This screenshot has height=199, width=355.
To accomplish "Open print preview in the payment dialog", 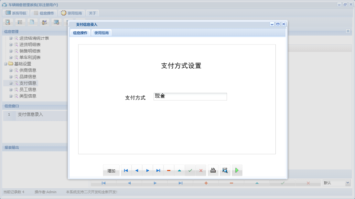I will (225, 170).
